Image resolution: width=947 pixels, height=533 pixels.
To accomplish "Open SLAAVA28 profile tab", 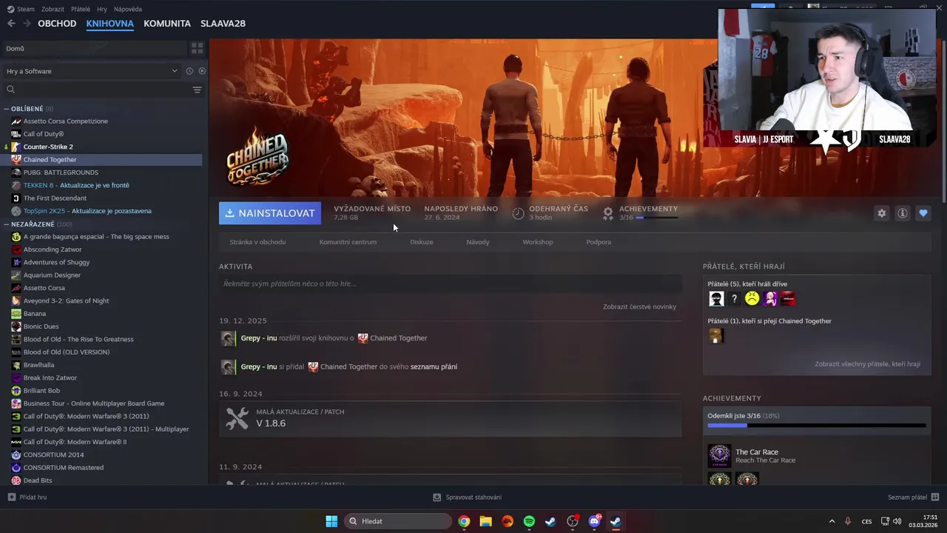I will (x=223, y=23).
